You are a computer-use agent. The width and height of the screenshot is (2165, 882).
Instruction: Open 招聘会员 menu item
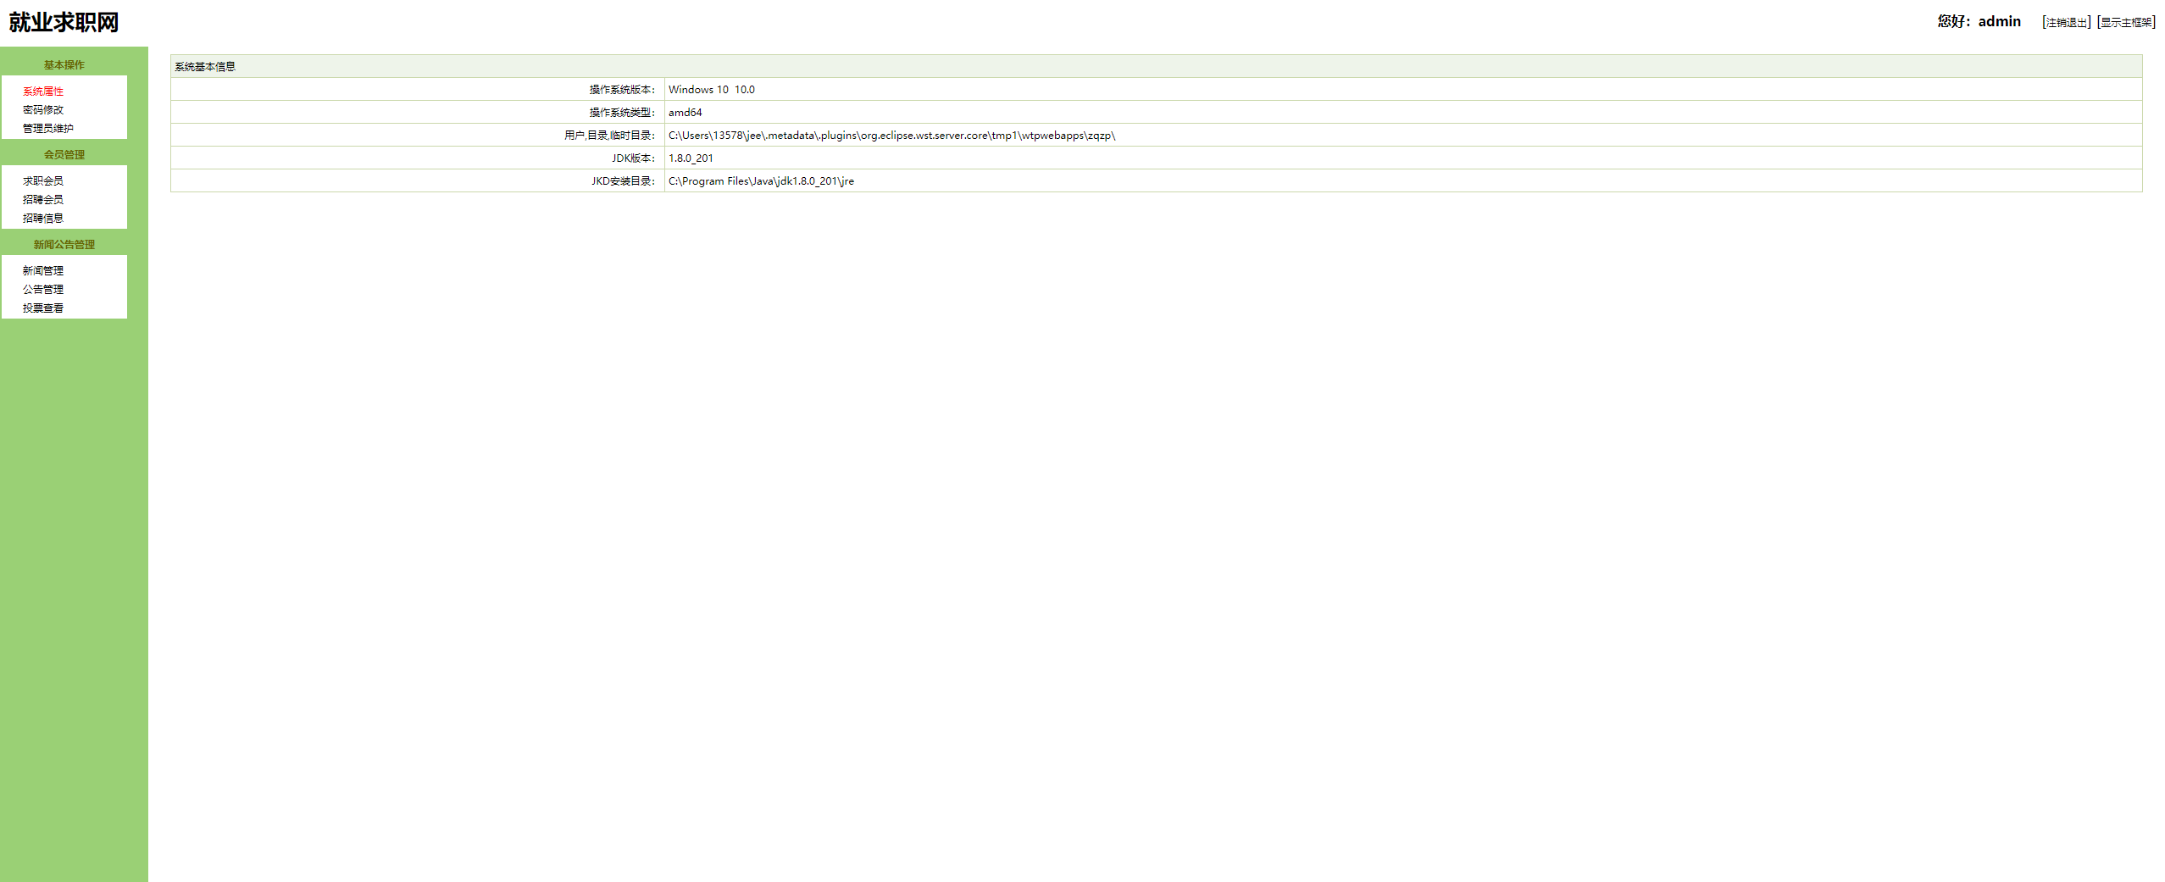43,200
